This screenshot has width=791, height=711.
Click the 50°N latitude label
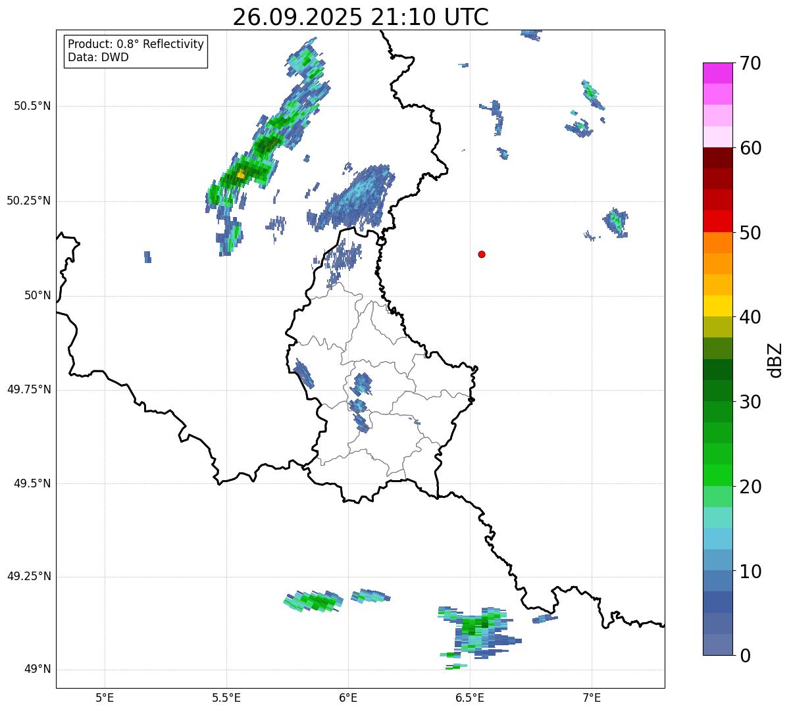tap(38, 295)
